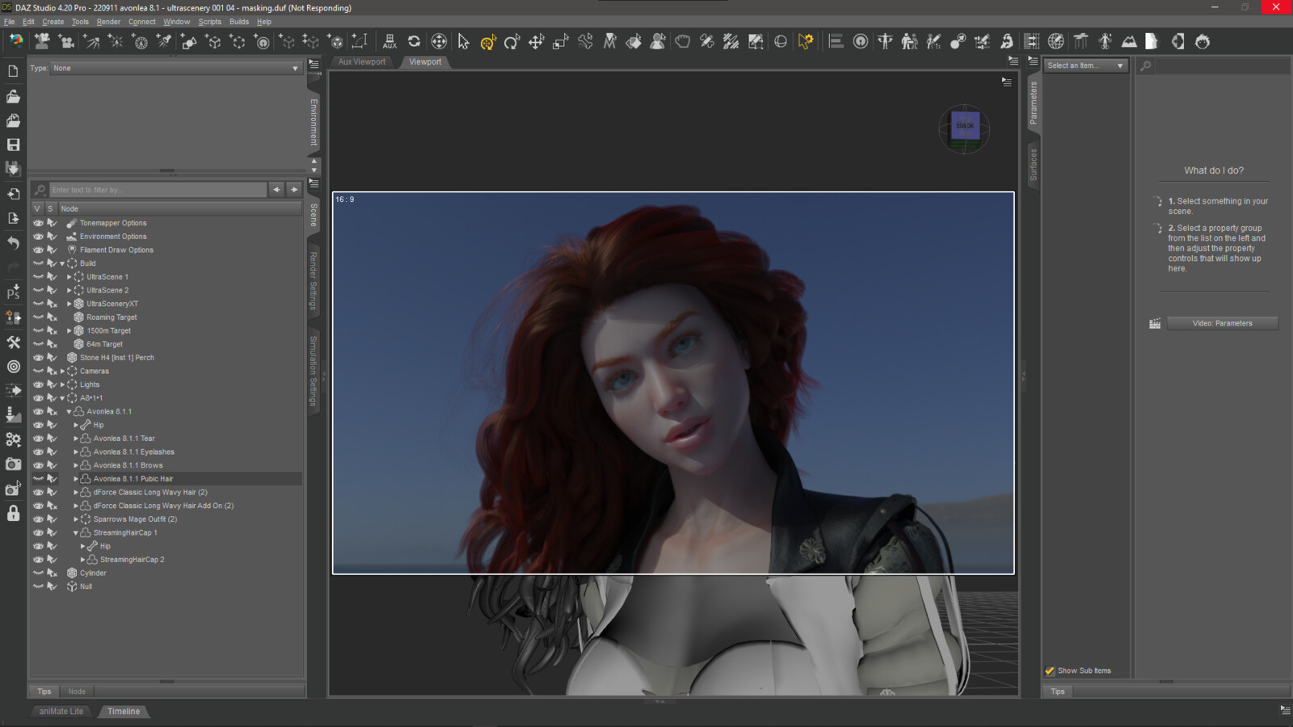Image resolution: width=1293 pixels, height=727 pixels.
Task: Click the refresh/reset icon in toolbar
Action: point(414,41)
